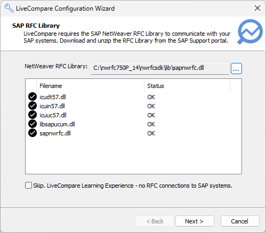
Task: Select the sapnwrfc.dll filename
Action: [x=55, y=133]
